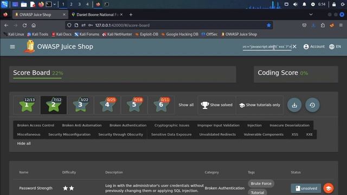Open the Account menu
Image resolution: width=347 pixels, height=195 pixels.
pos(314,47)
